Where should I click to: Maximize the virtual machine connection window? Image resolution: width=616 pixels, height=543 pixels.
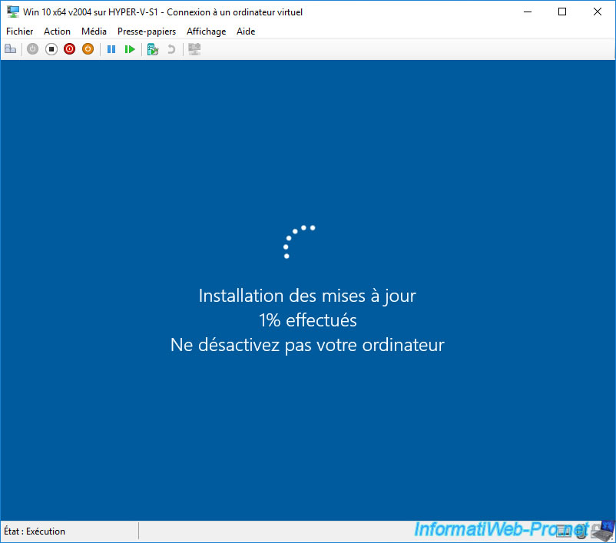562,12
